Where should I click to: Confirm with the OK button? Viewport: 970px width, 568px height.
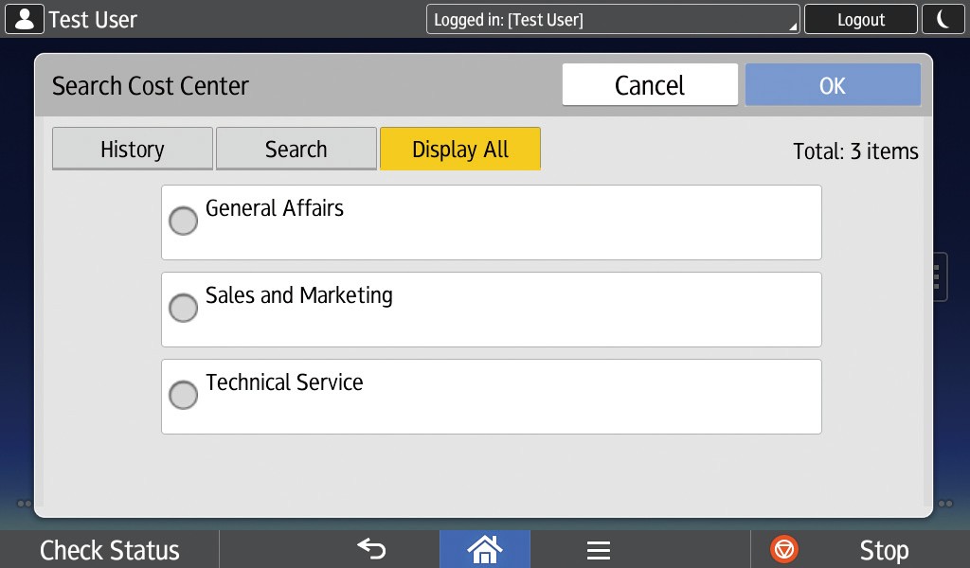click(x=832, y=85)
